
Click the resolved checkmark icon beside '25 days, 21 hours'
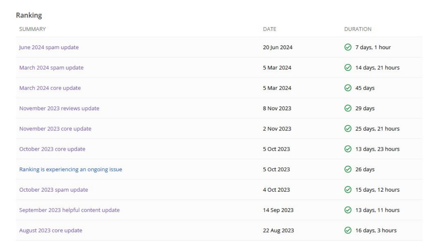tap(348, 129)
